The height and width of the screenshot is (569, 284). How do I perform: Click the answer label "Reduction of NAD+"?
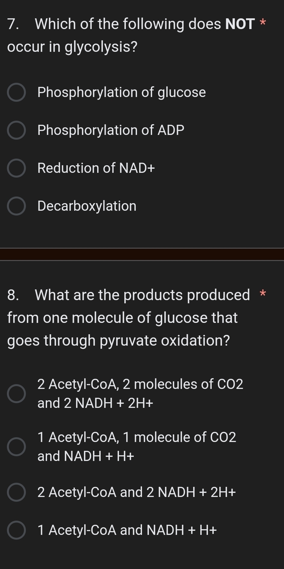(x=96, y=168)
